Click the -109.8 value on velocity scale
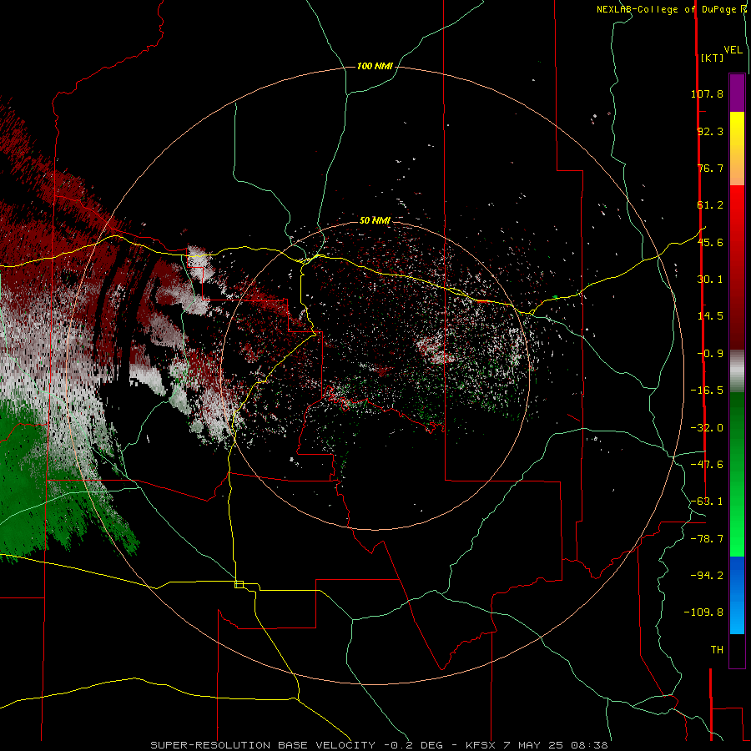 pos(703,612)
